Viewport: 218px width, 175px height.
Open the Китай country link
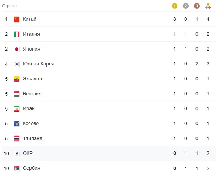click(29, 19)
